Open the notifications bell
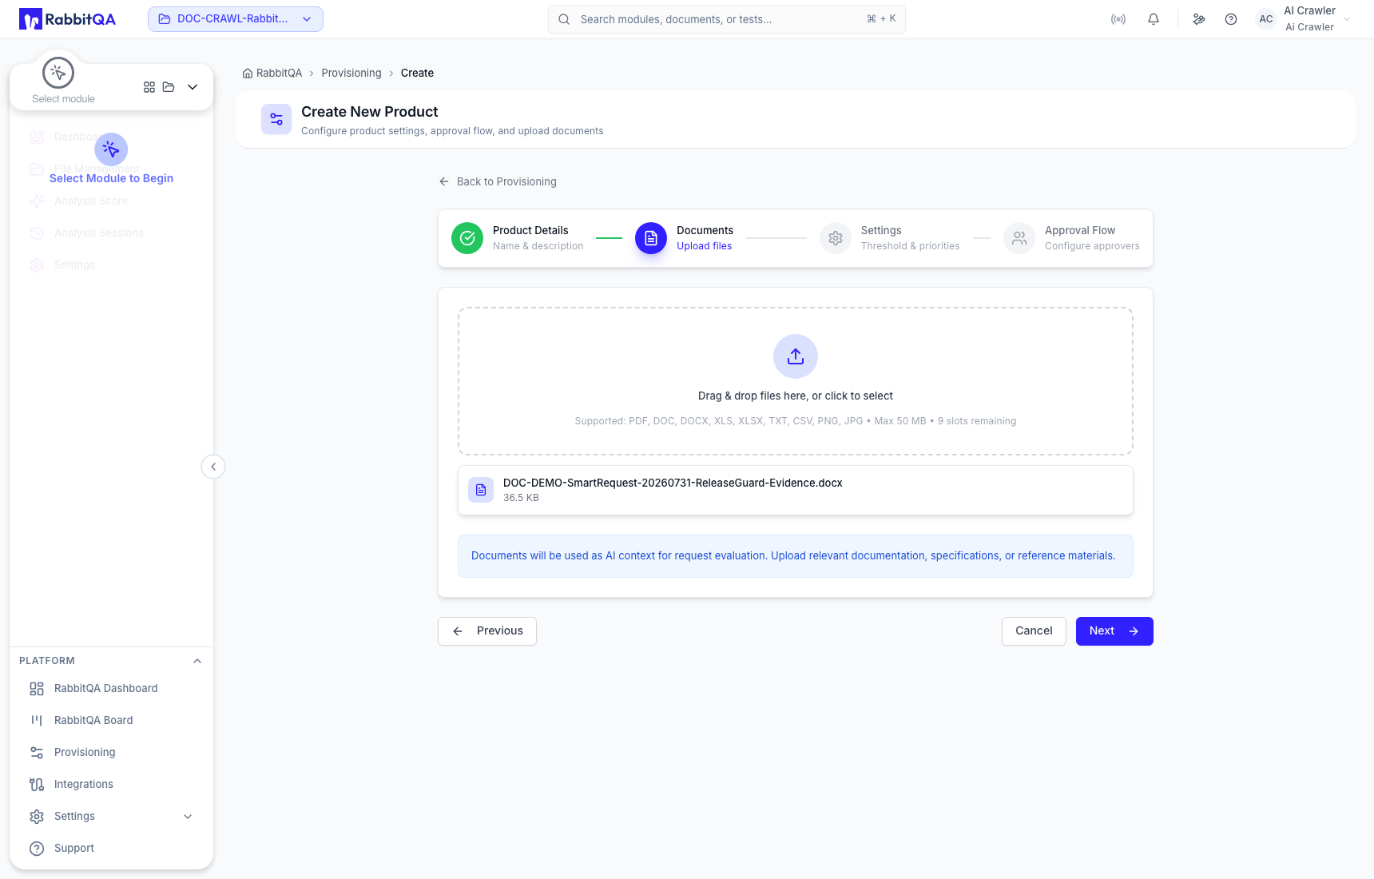1374x879 pixels. 1154,19
